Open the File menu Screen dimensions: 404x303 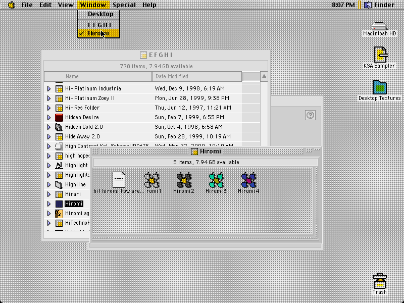point(27,5)
